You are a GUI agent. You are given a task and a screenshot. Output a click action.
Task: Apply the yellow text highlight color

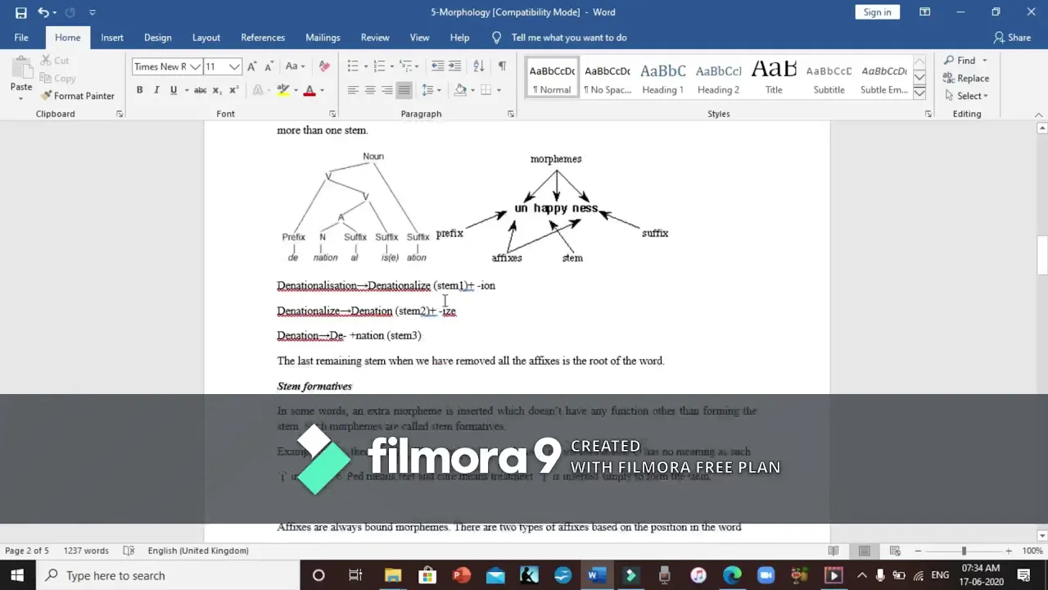(282, 90)
